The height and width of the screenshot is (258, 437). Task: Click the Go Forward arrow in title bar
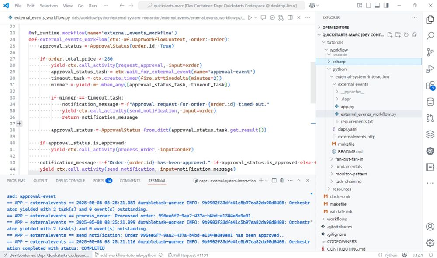pos(131,5)
